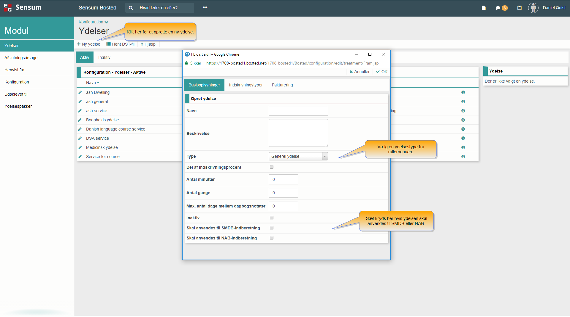570x317 pixels.
Task: Click the Ny ydelse button
Action: (x=89, y=44)
